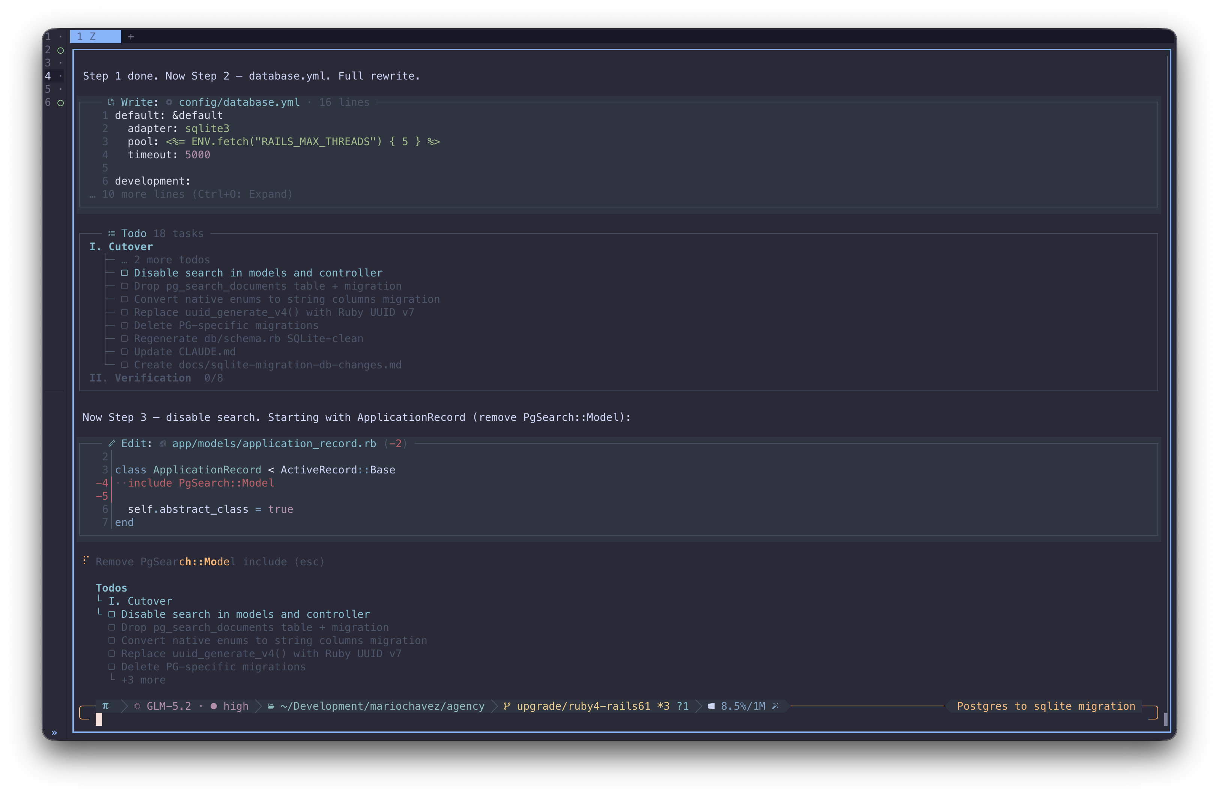Click the double chevron at the gutter bottom
The width and height of the screenshot is (1219, 796).
click(x=54, y=733)
